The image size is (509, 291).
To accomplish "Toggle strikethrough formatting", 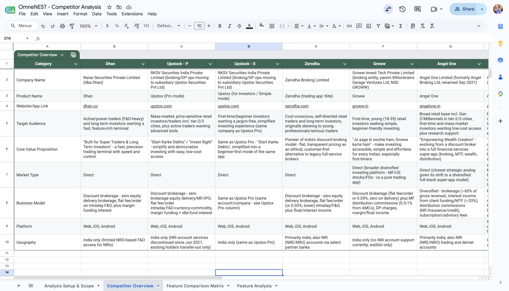I will [239, 26].
